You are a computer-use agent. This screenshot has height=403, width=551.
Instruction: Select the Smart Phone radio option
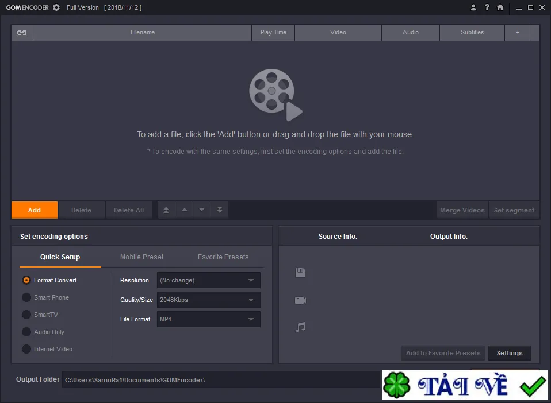tap(26, 297)
